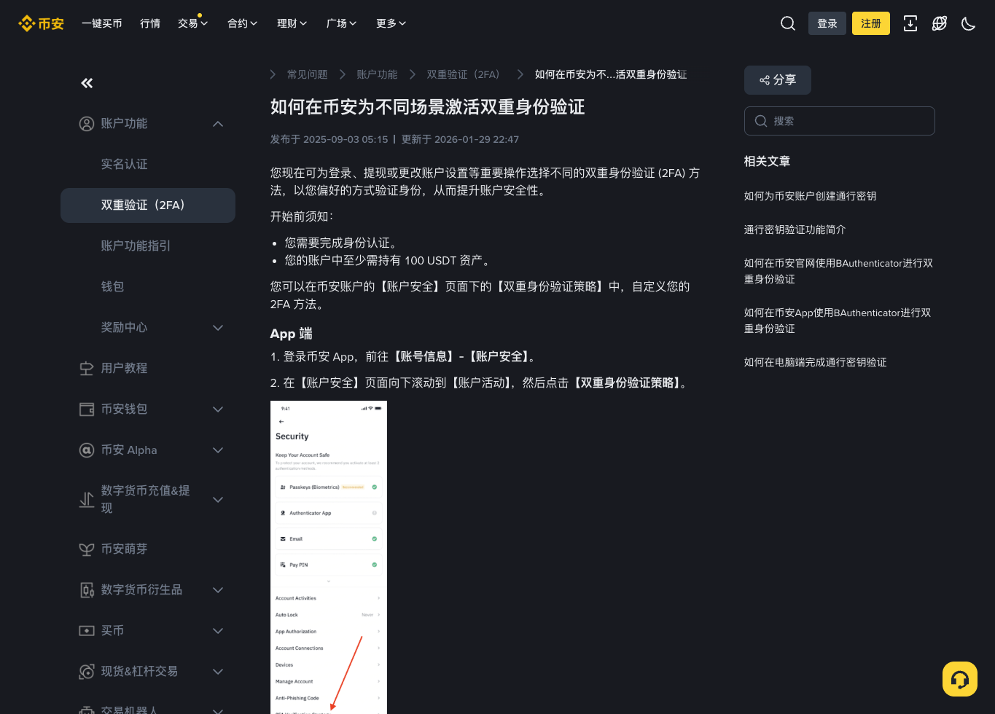Viewport: 995px width, 714px height.
Task: Expand the 奖励中心 chevron
Action: (x=218, y=328)
